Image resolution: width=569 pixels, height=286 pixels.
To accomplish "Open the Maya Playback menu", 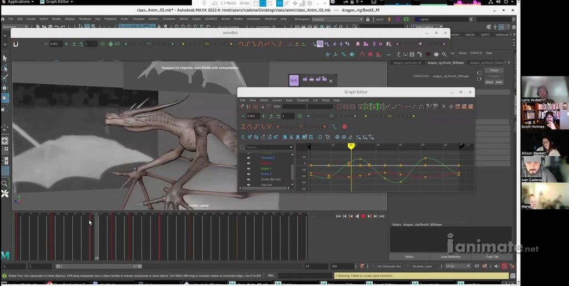I will (111, 19).
